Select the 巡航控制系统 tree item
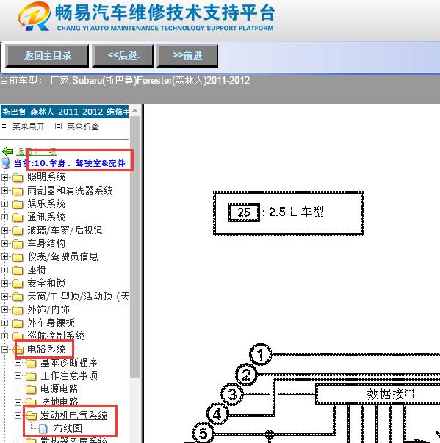The width and height of the screenshot is (440, 443). tap(56, 336)
